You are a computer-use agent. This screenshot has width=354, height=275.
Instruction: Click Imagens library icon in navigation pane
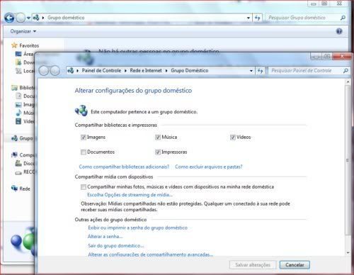[18, 104]
